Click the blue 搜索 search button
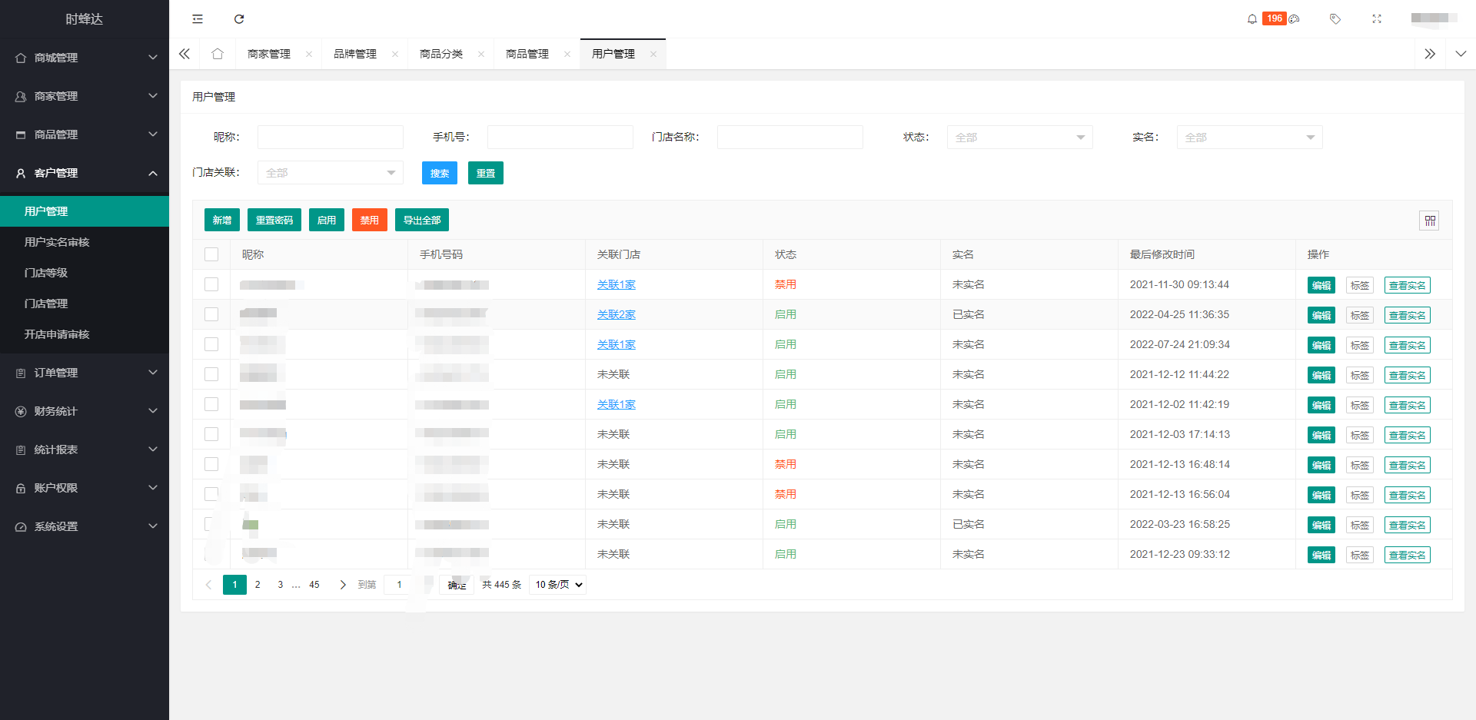The height and width of the screenshot is (720, 1476). 440,173
